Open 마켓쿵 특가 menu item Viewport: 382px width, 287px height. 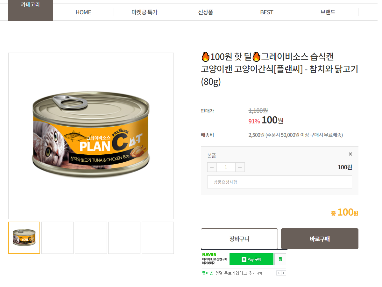[145, 12]
